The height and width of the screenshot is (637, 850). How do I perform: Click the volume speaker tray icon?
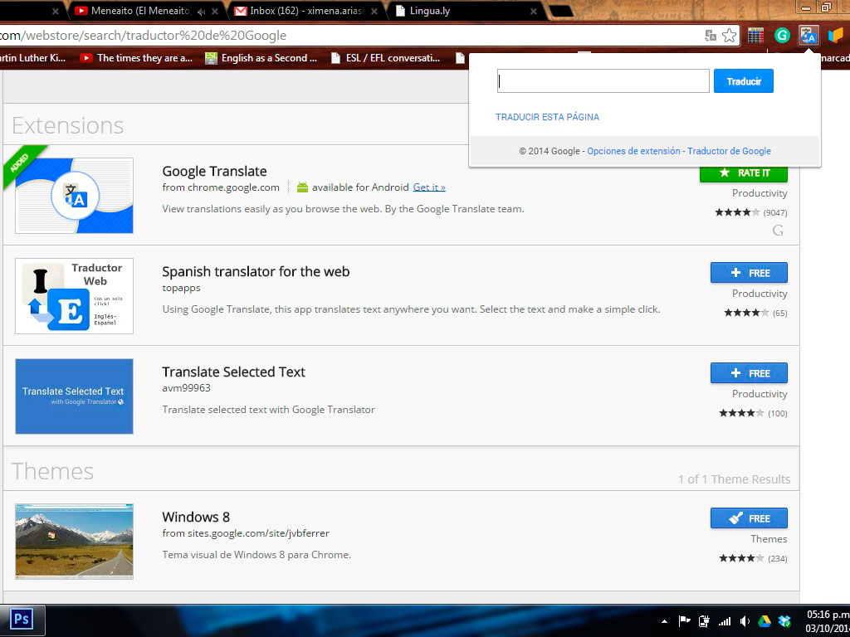pos(745,621)
